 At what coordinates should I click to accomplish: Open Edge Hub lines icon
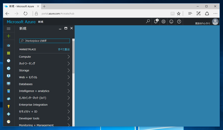(190, 13)
